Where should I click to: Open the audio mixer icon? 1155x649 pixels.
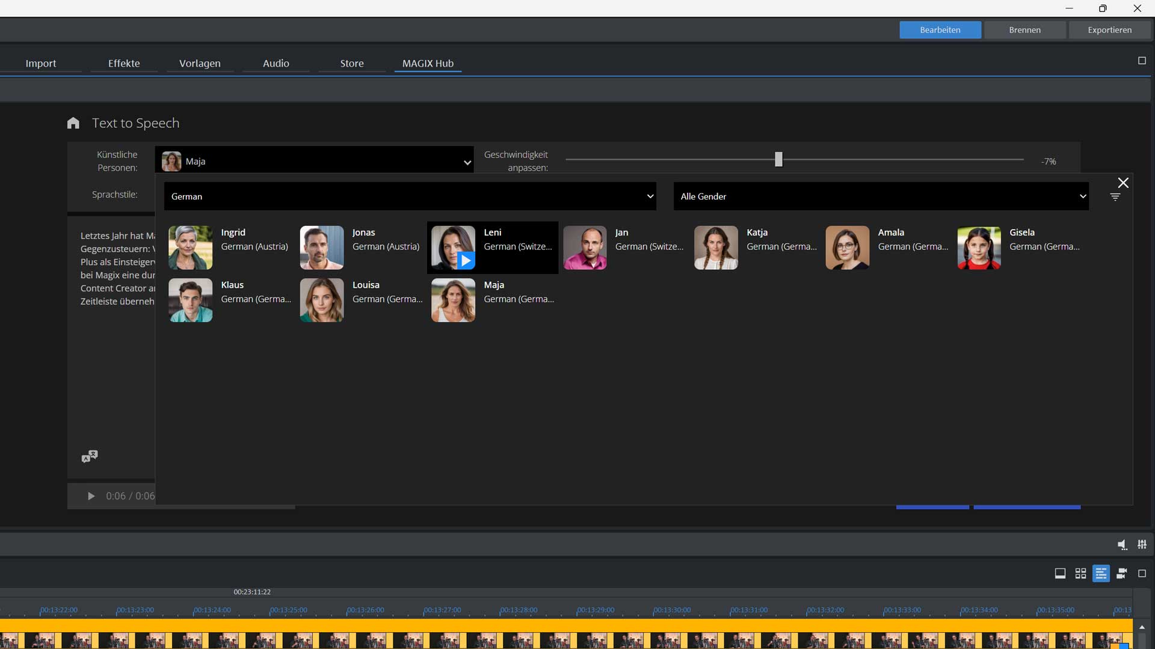(1142, 544)
